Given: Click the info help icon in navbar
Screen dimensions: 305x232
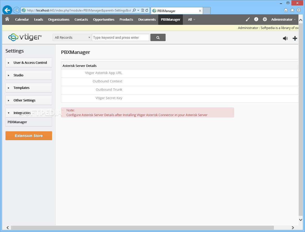Looking at the screenshot, I should 256,19.
